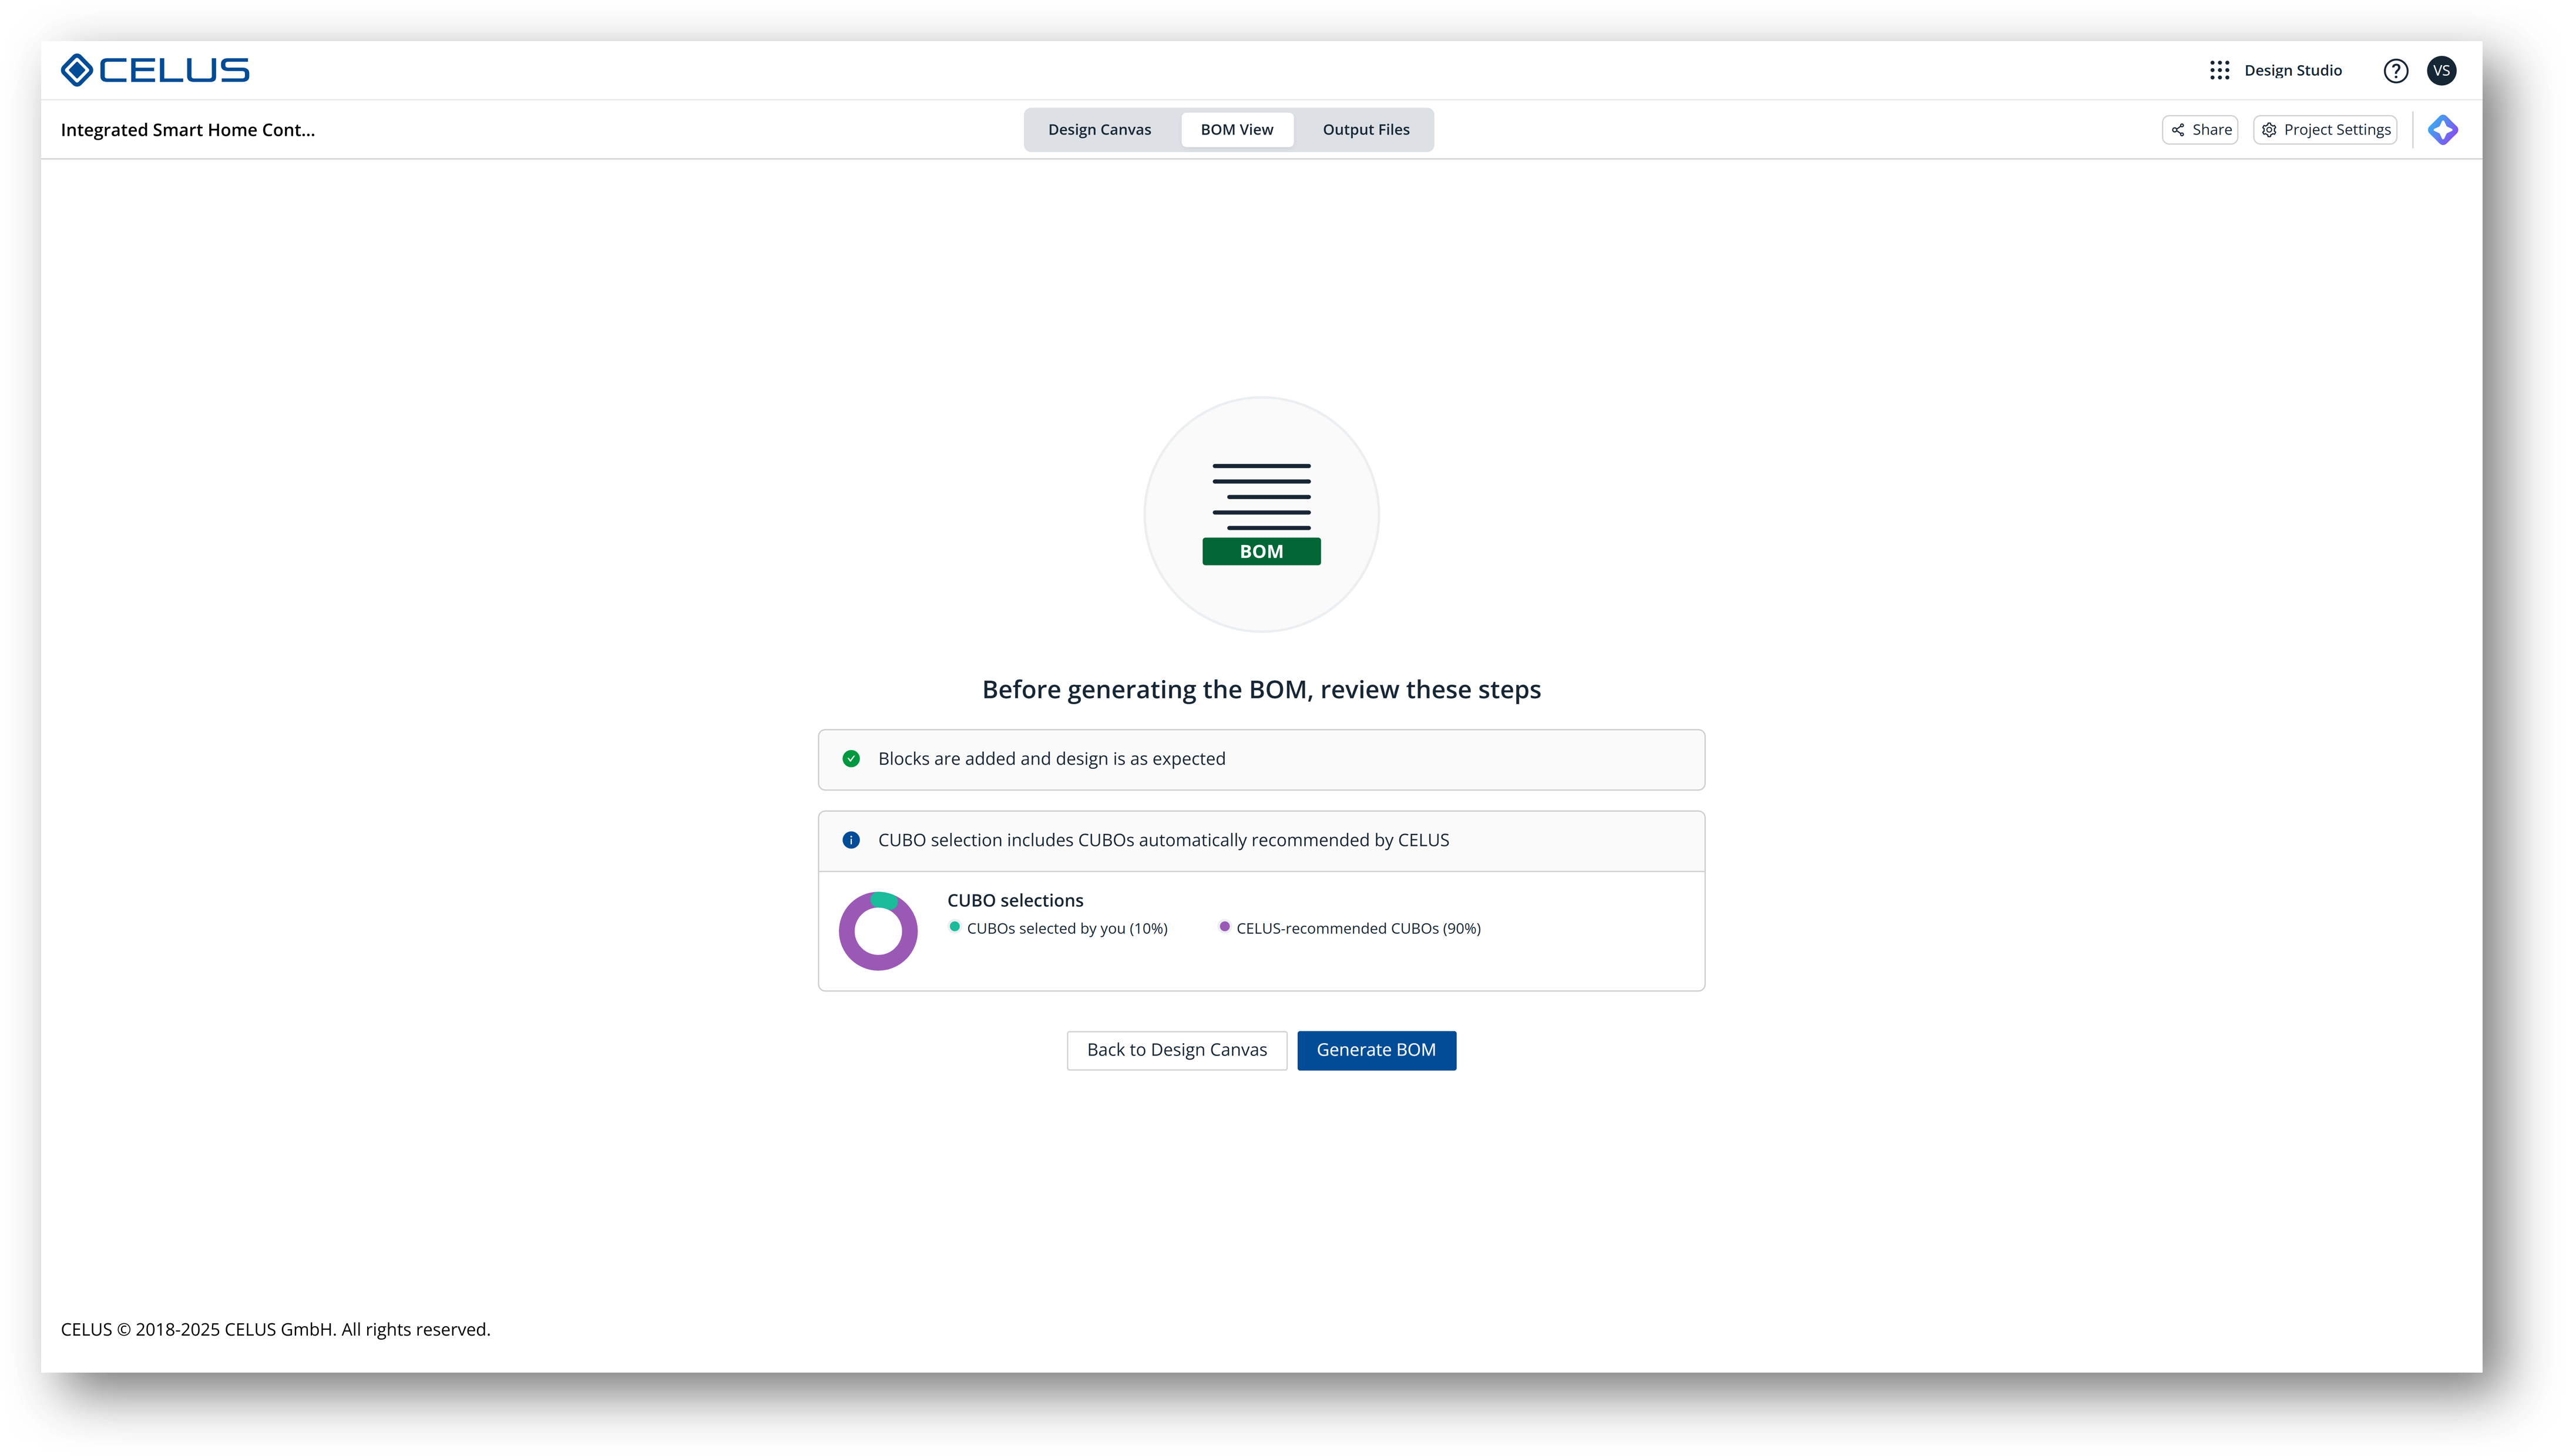Click the blue info icon

[851, 840]
